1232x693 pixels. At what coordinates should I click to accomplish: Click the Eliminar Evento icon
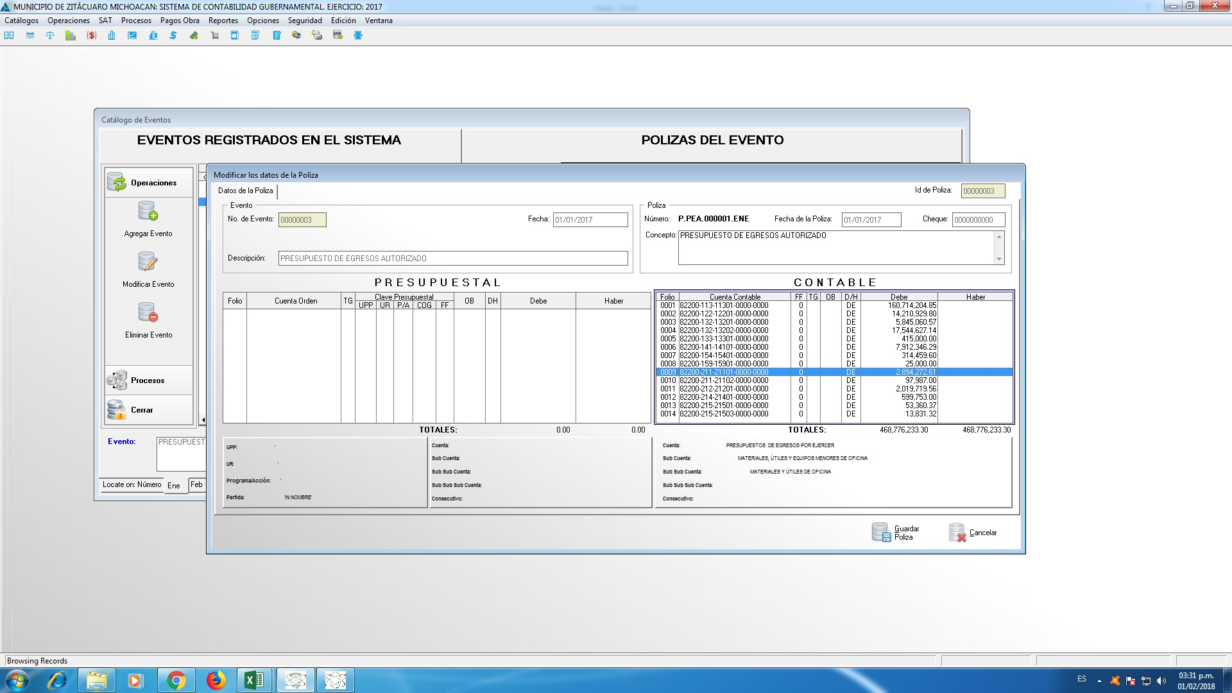coord(148,312)
